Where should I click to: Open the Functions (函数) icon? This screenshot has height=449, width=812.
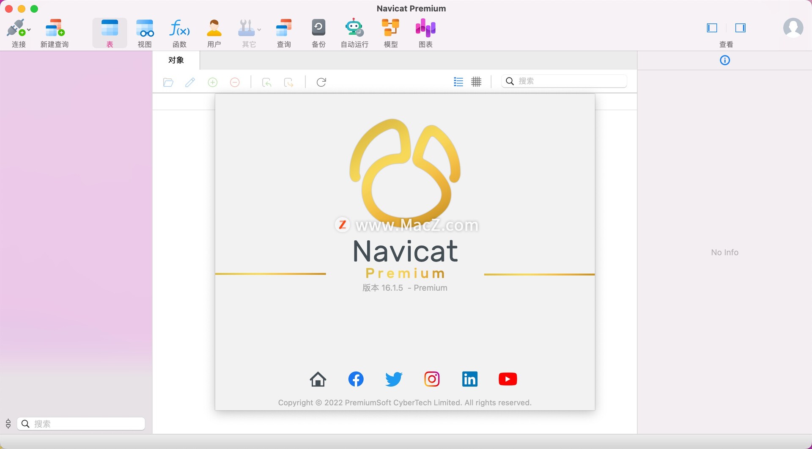179,29
